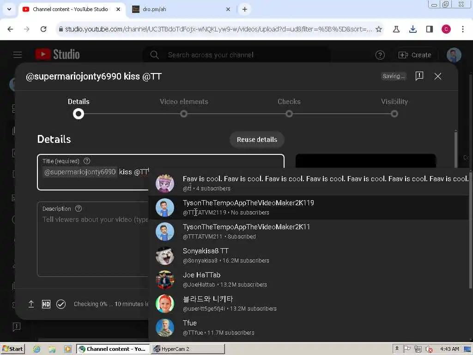Click the network tray icon
The width and height of the screenshot is (473, 355).
click(x=418, y=349)
